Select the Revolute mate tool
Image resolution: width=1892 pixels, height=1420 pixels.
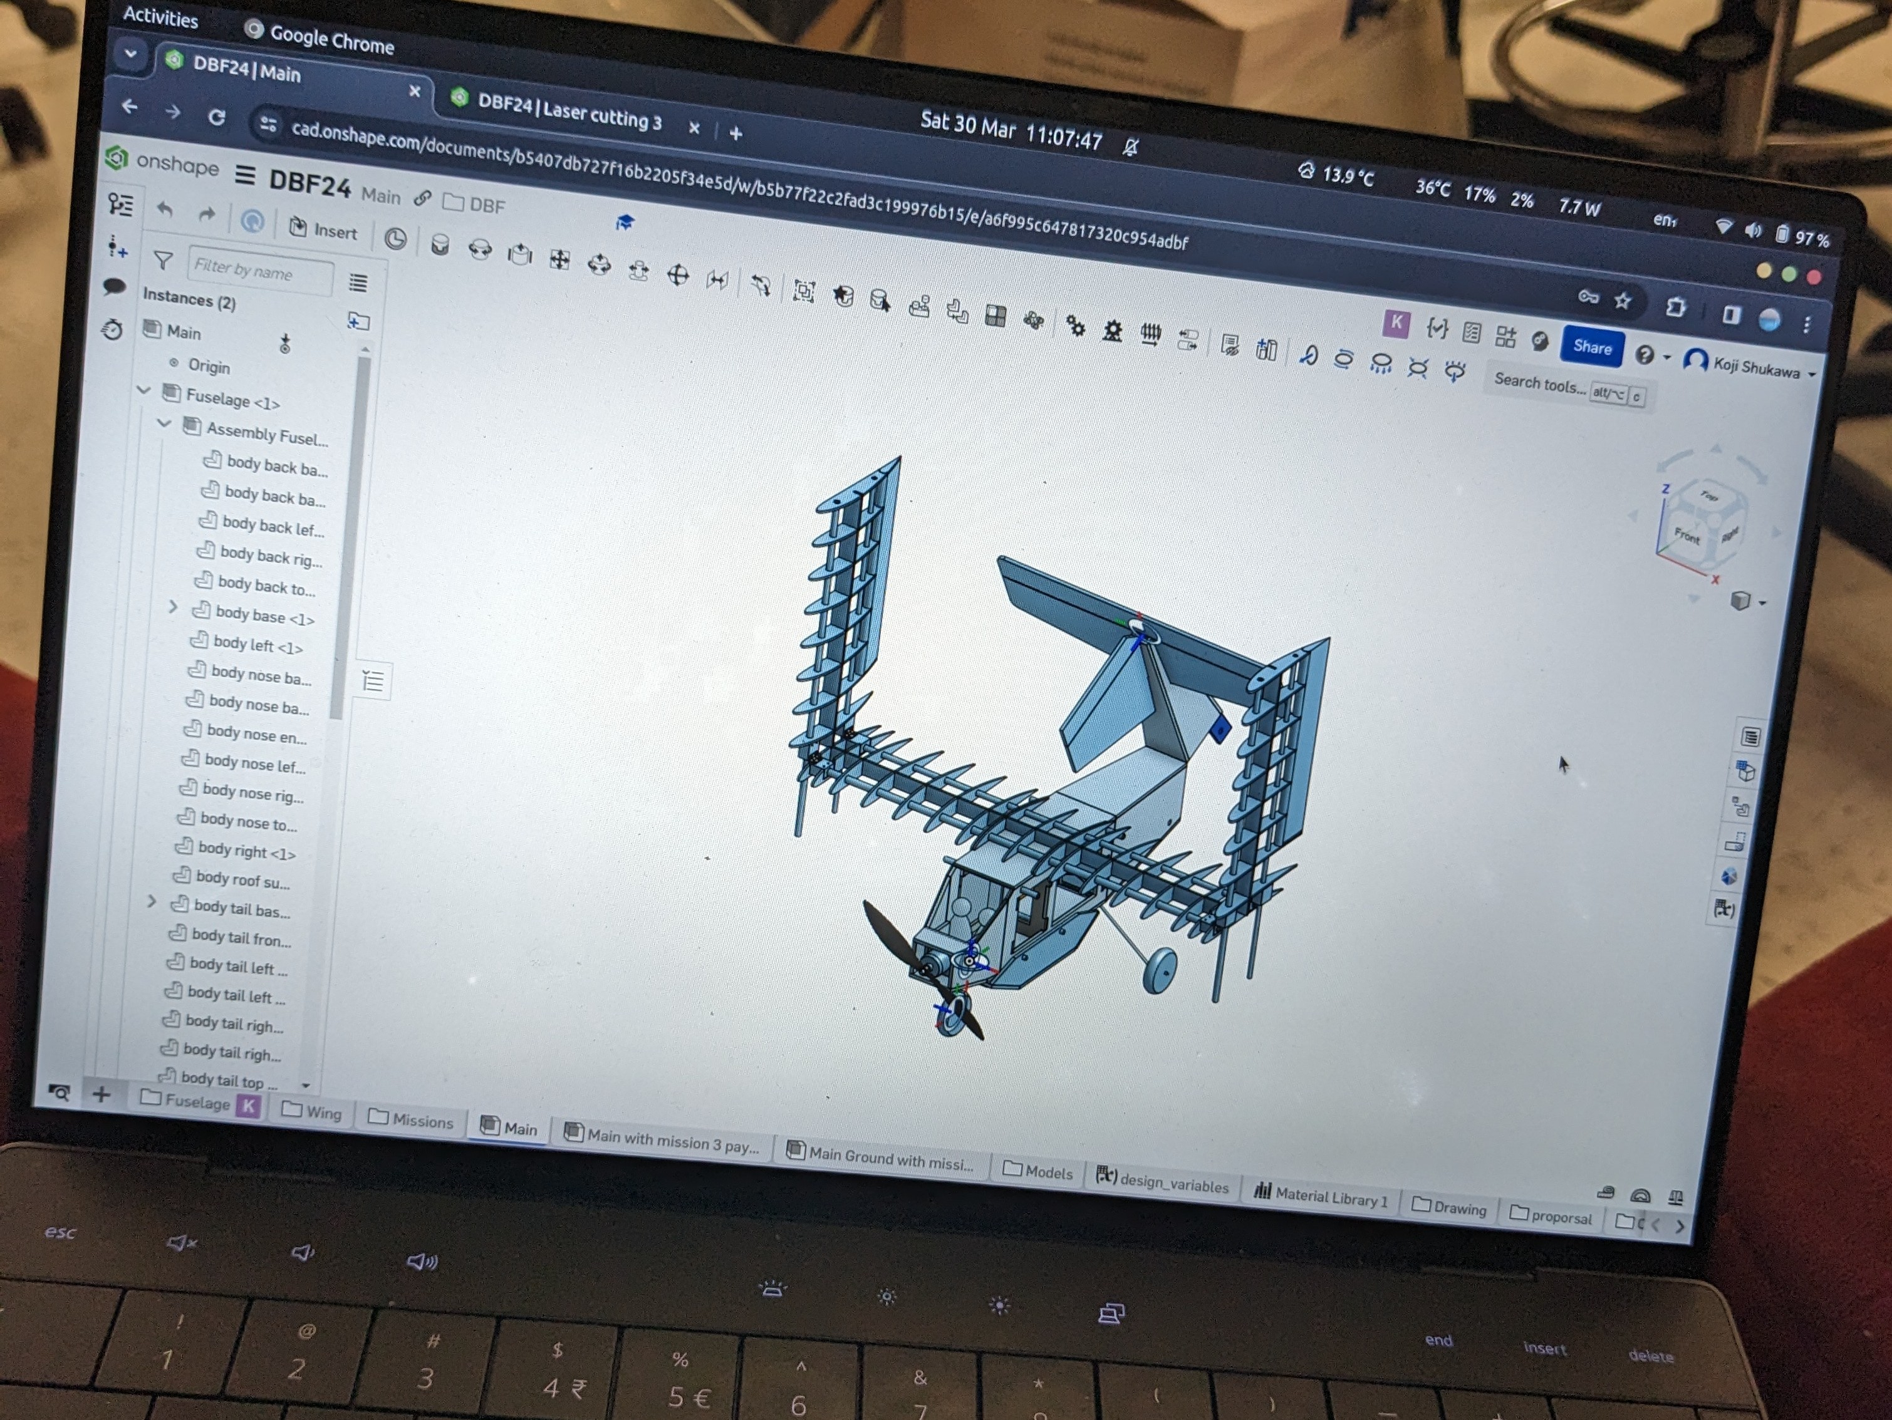480,251
